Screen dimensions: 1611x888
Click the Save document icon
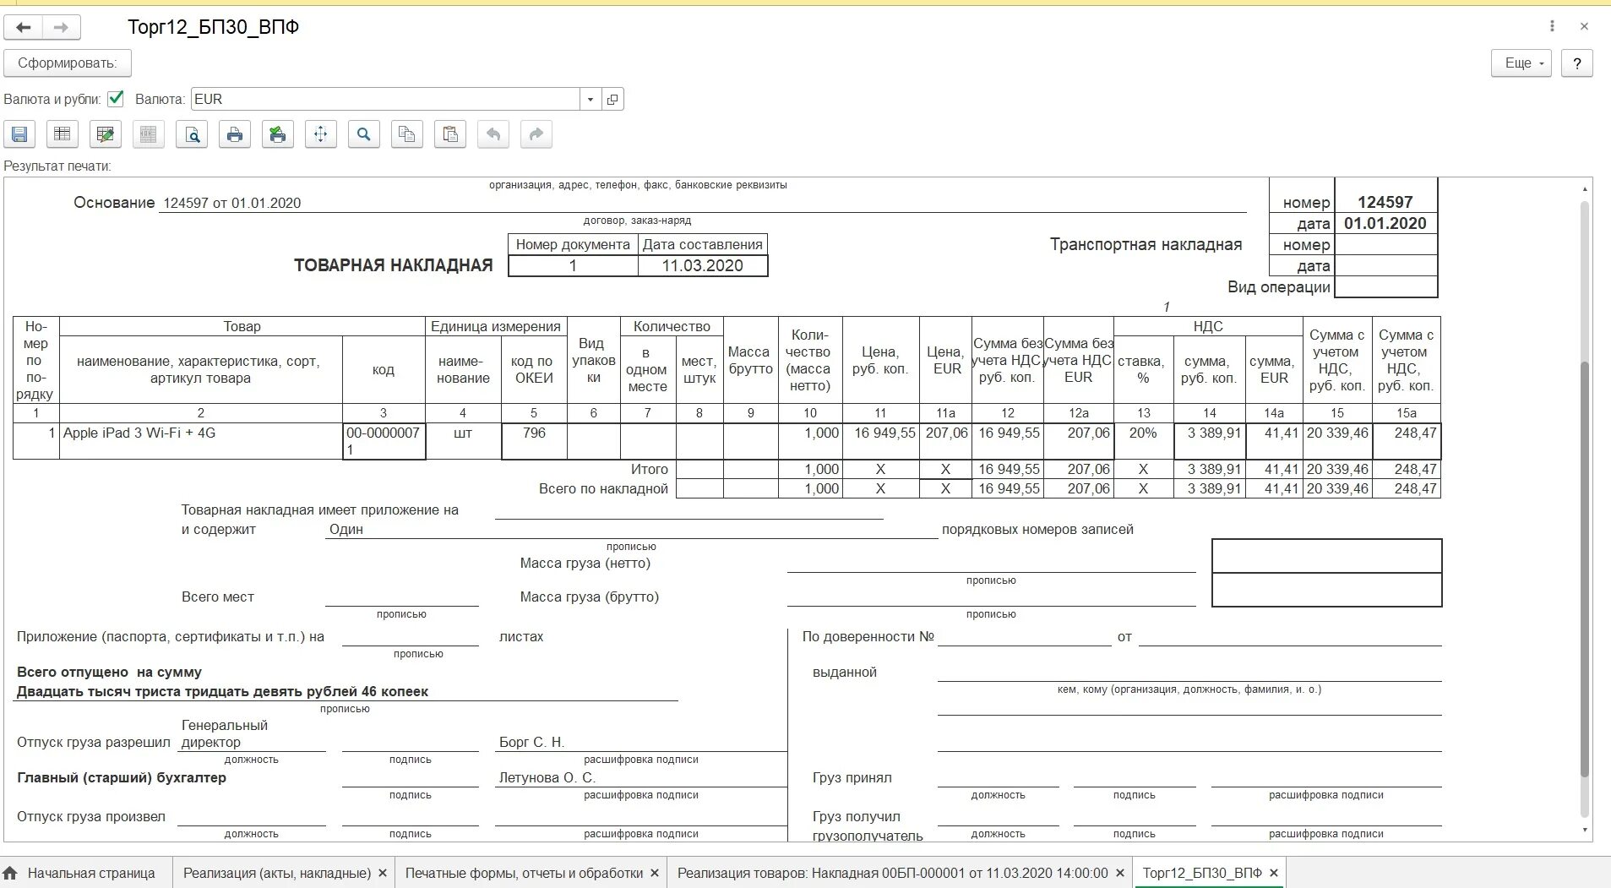[19, 134]
